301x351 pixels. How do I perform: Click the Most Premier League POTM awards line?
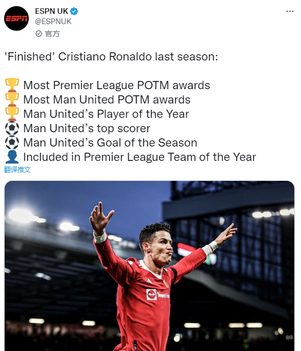[117, 85]
